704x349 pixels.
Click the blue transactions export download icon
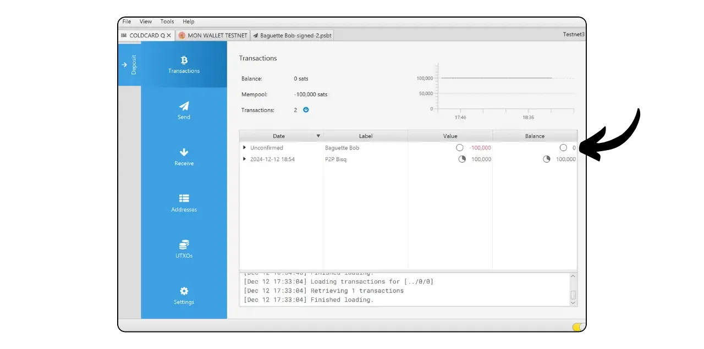pos(306,110)
